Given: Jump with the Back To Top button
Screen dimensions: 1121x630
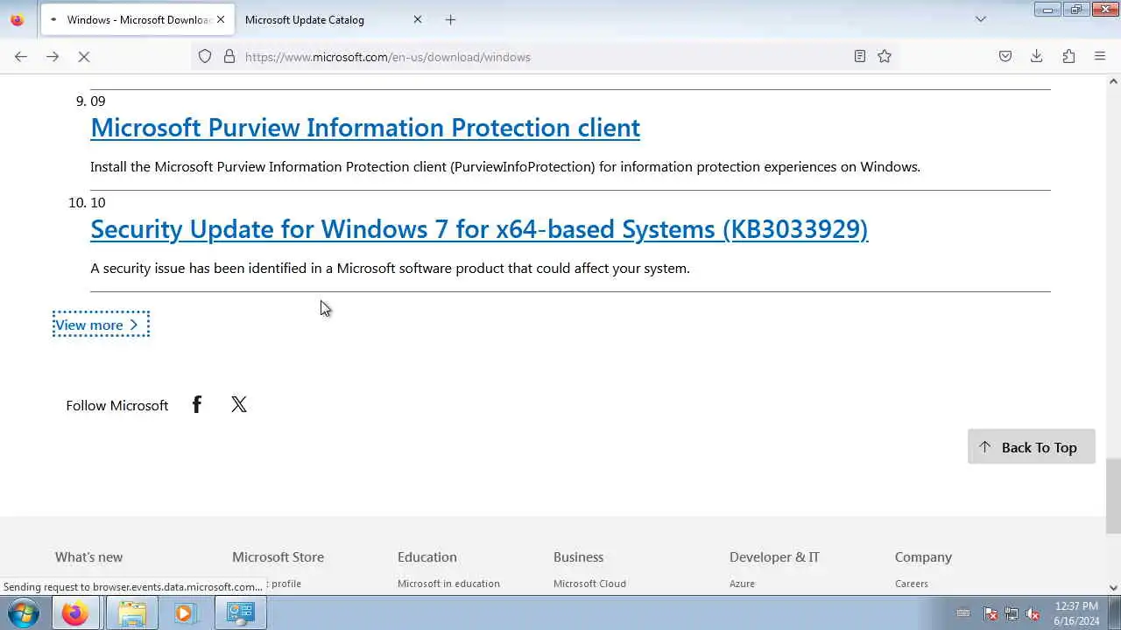Looking at the screenshot, I should [x=1032, y=447].
